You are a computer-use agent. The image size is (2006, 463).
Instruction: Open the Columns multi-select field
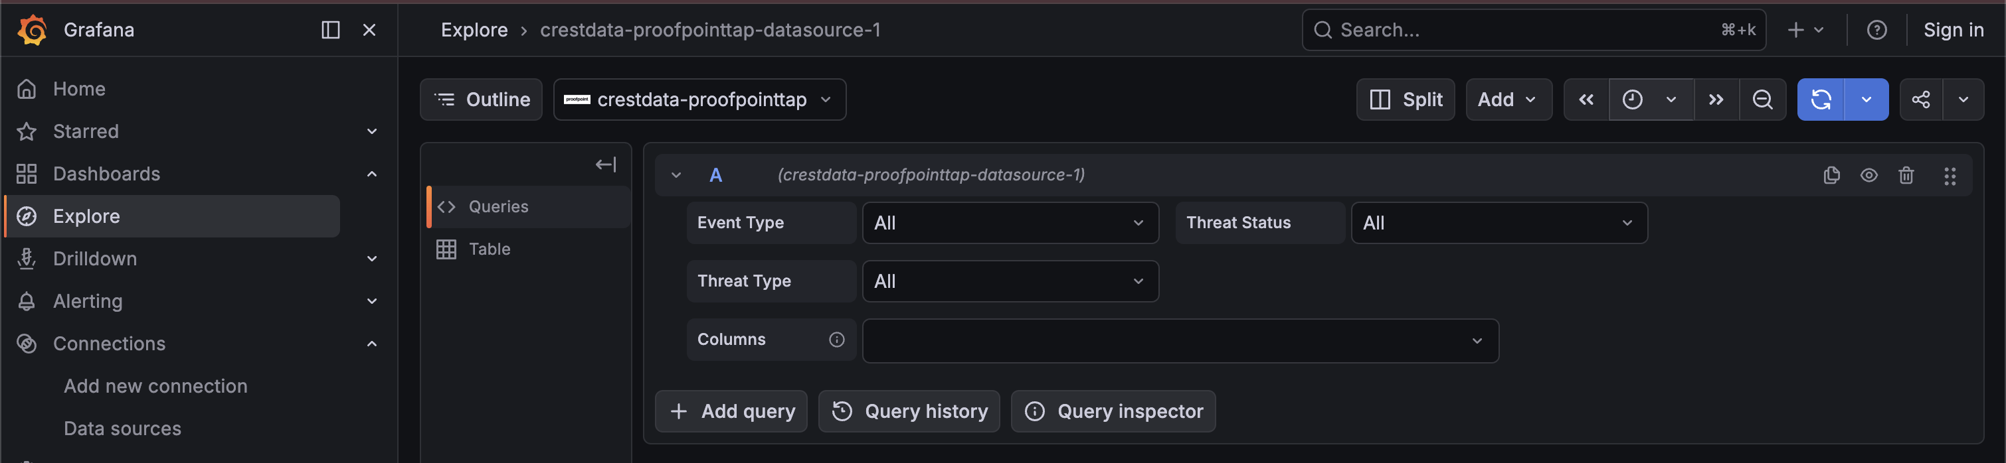1180,341
